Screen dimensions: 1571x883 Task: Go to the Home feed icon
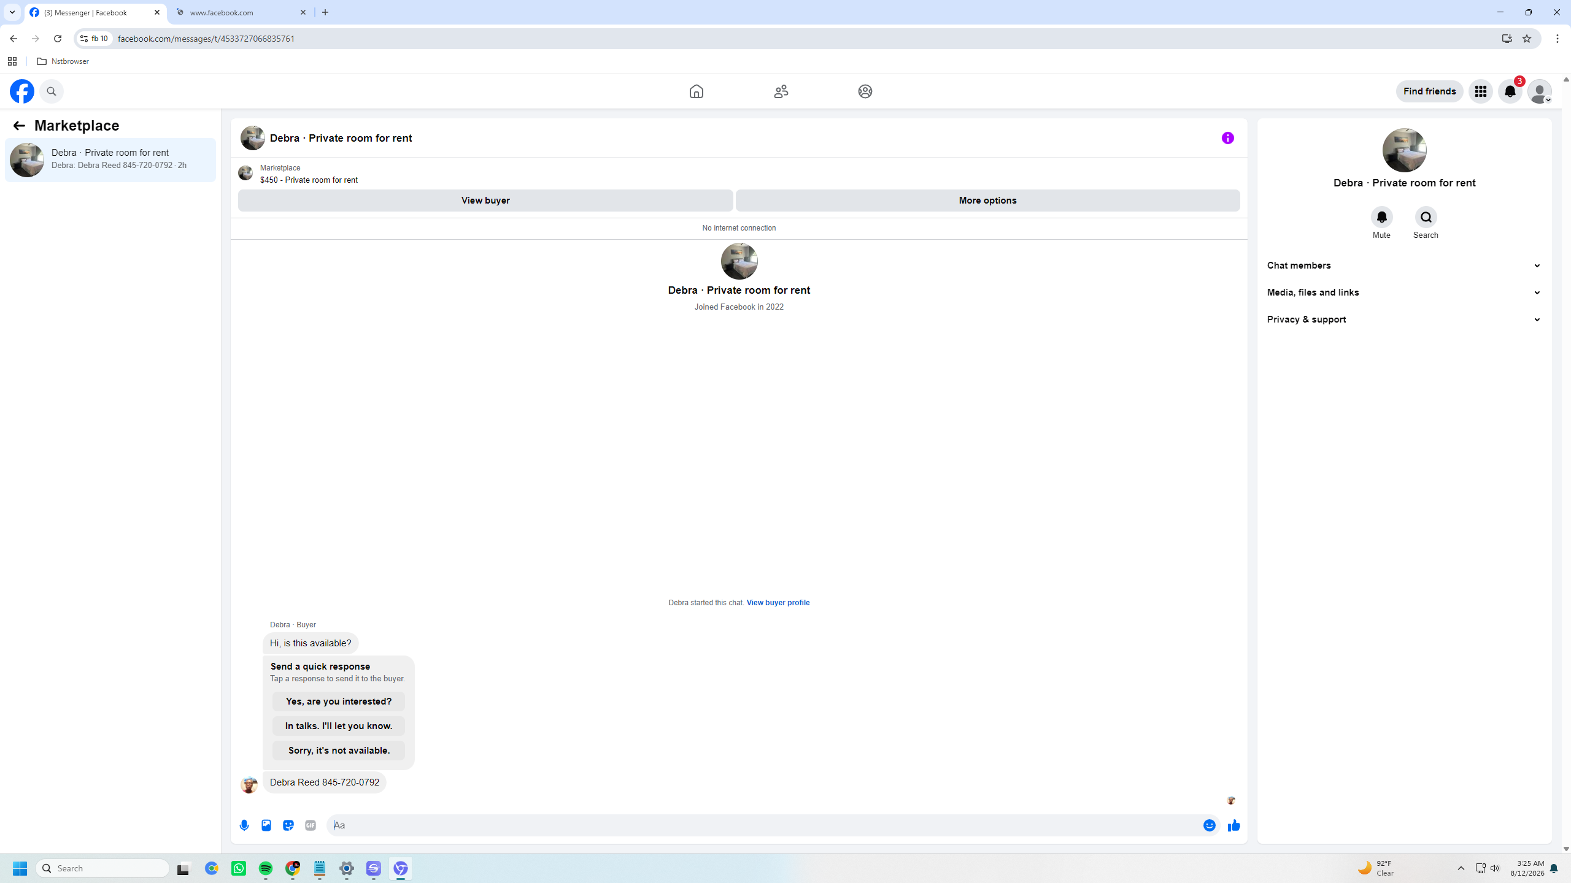point(696,91)
